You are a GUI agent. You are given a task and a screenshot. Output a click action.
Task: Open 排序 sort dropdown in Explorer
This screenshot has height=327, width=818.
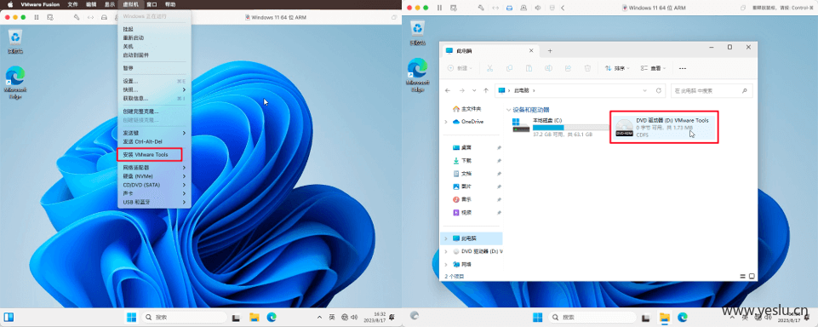point(618,68)
